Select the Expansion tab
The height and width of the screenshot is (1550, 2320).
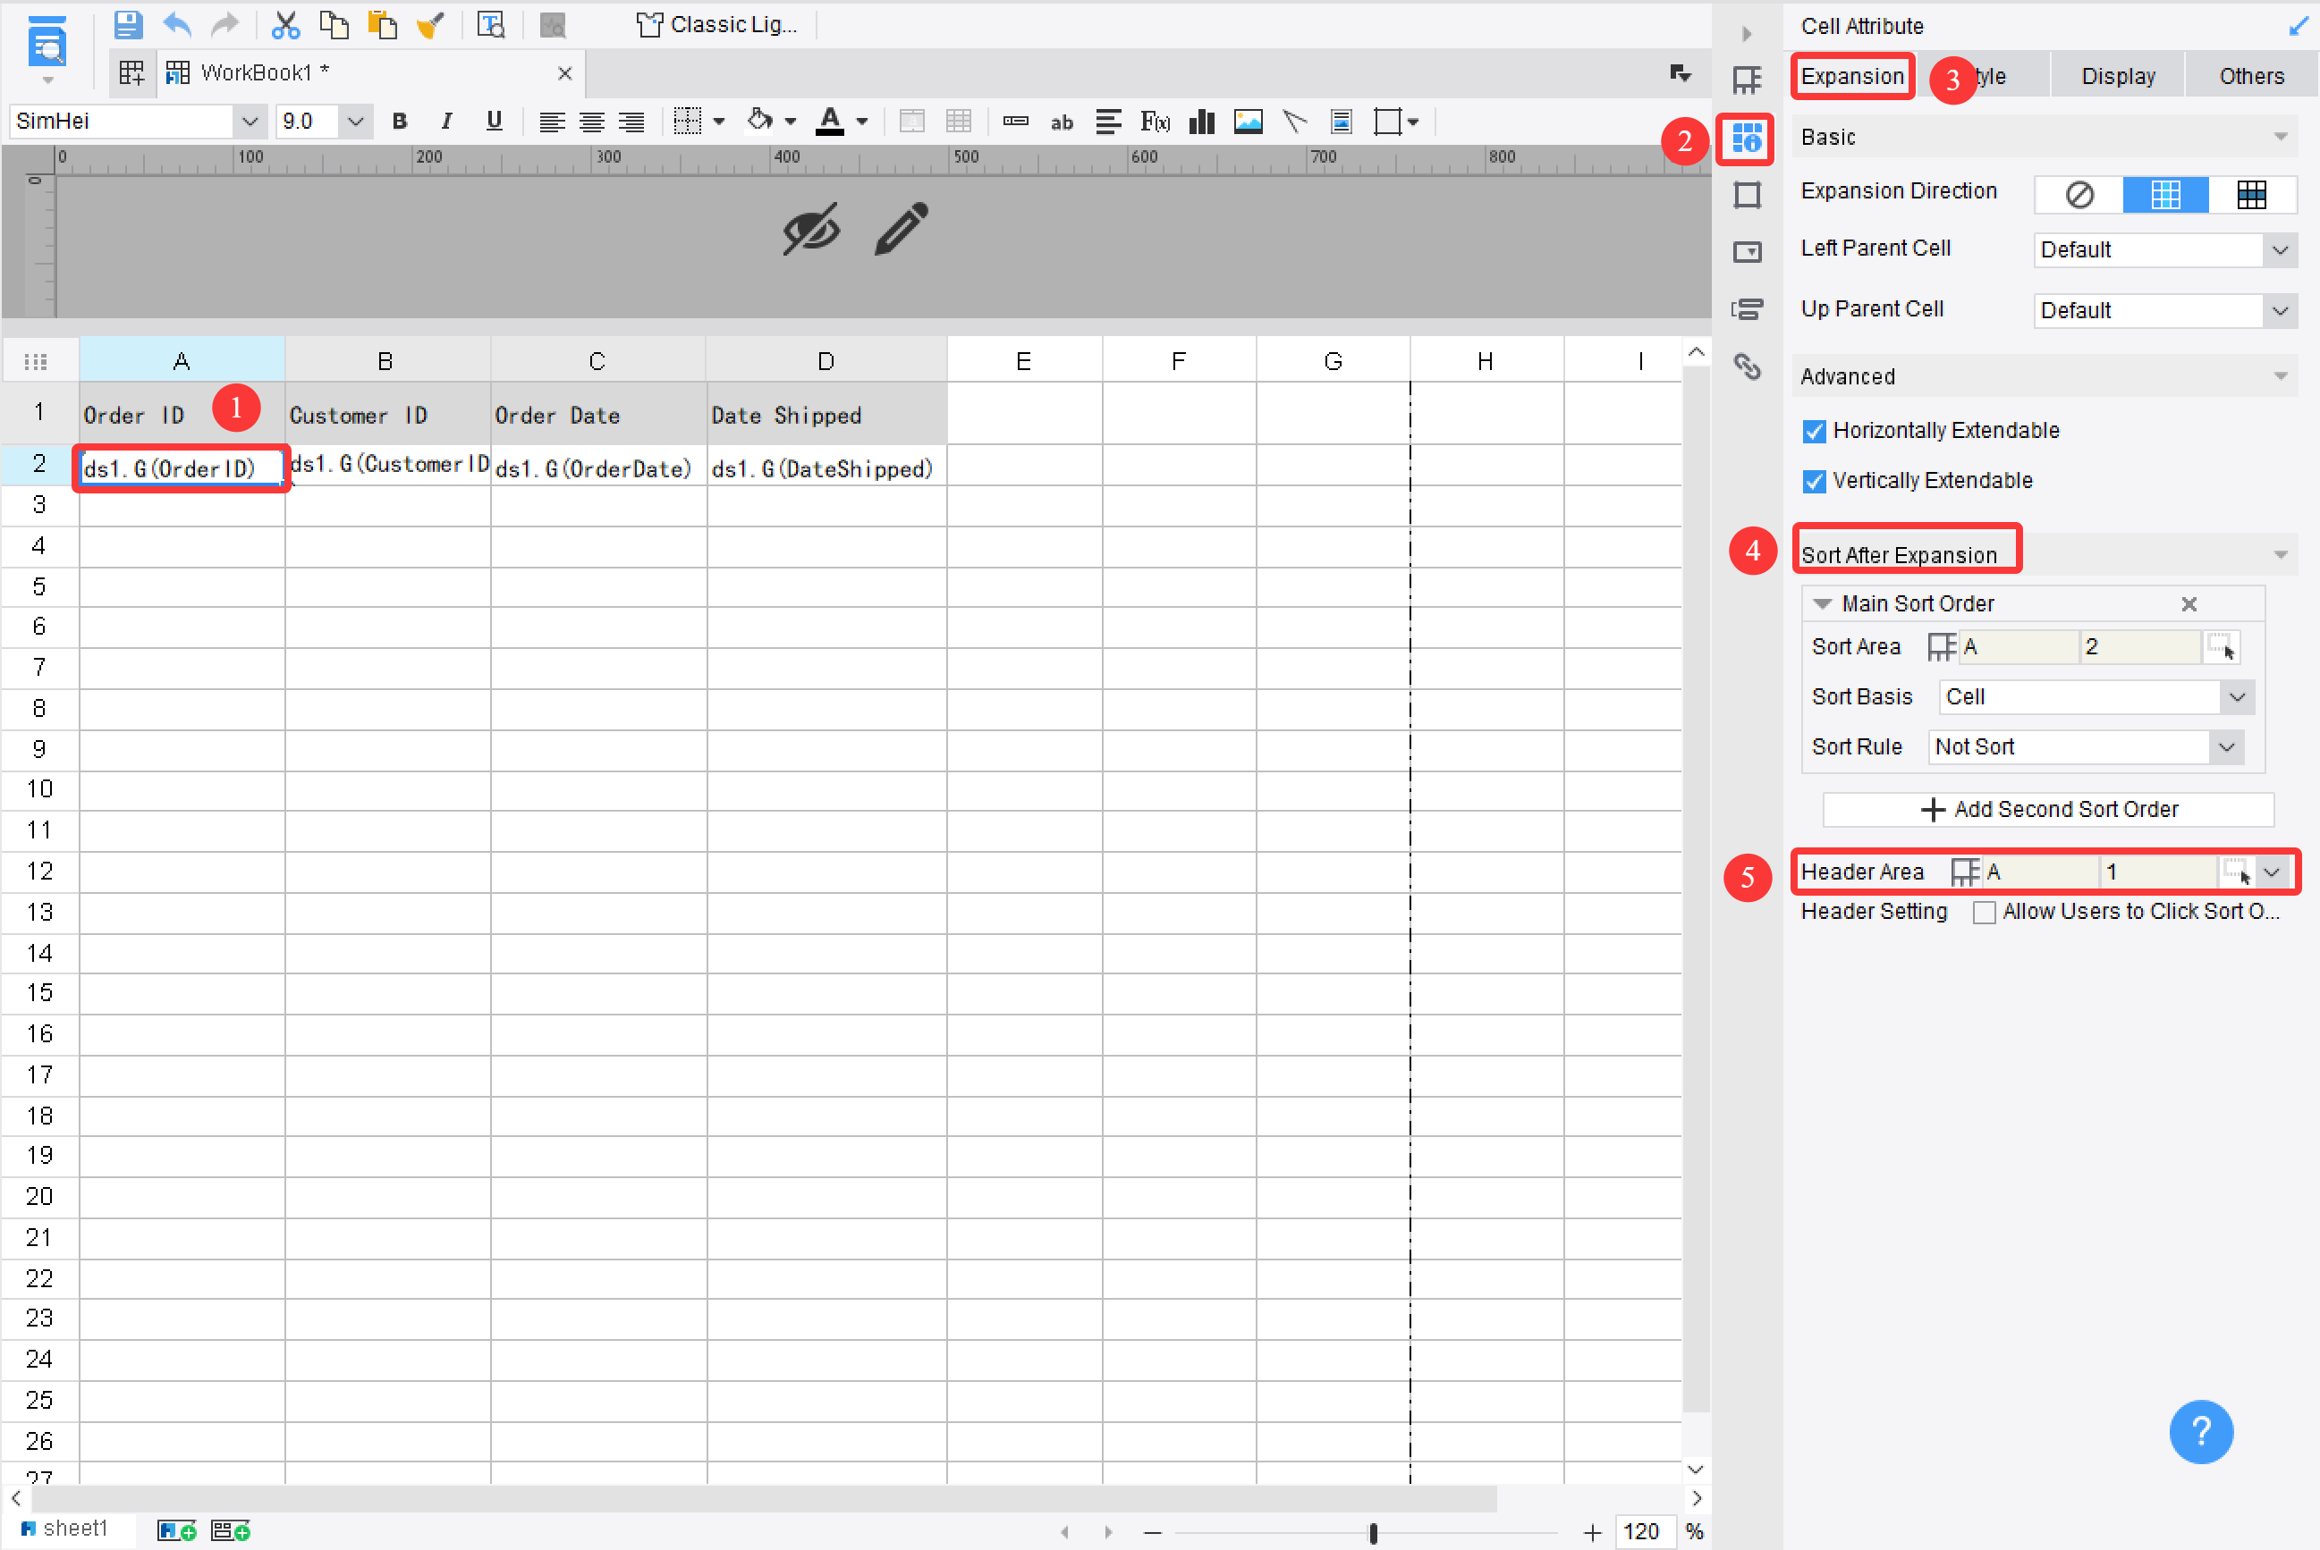coord(1852,76)
